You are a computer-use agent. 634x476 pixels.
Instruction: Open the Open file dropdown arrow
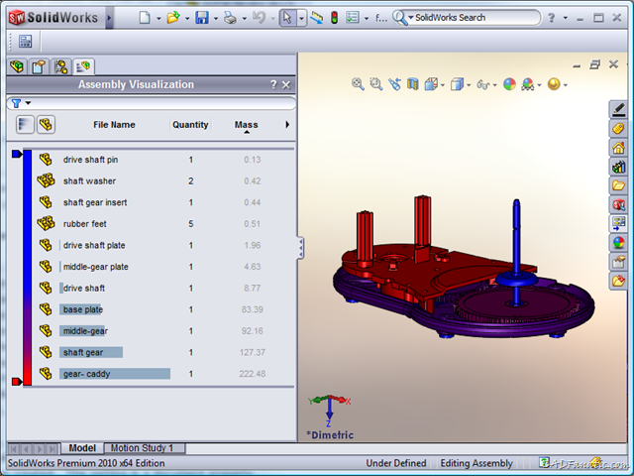coord(187,18)
